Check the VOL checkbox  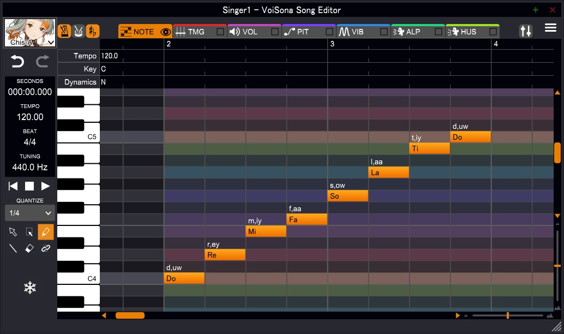275,32
